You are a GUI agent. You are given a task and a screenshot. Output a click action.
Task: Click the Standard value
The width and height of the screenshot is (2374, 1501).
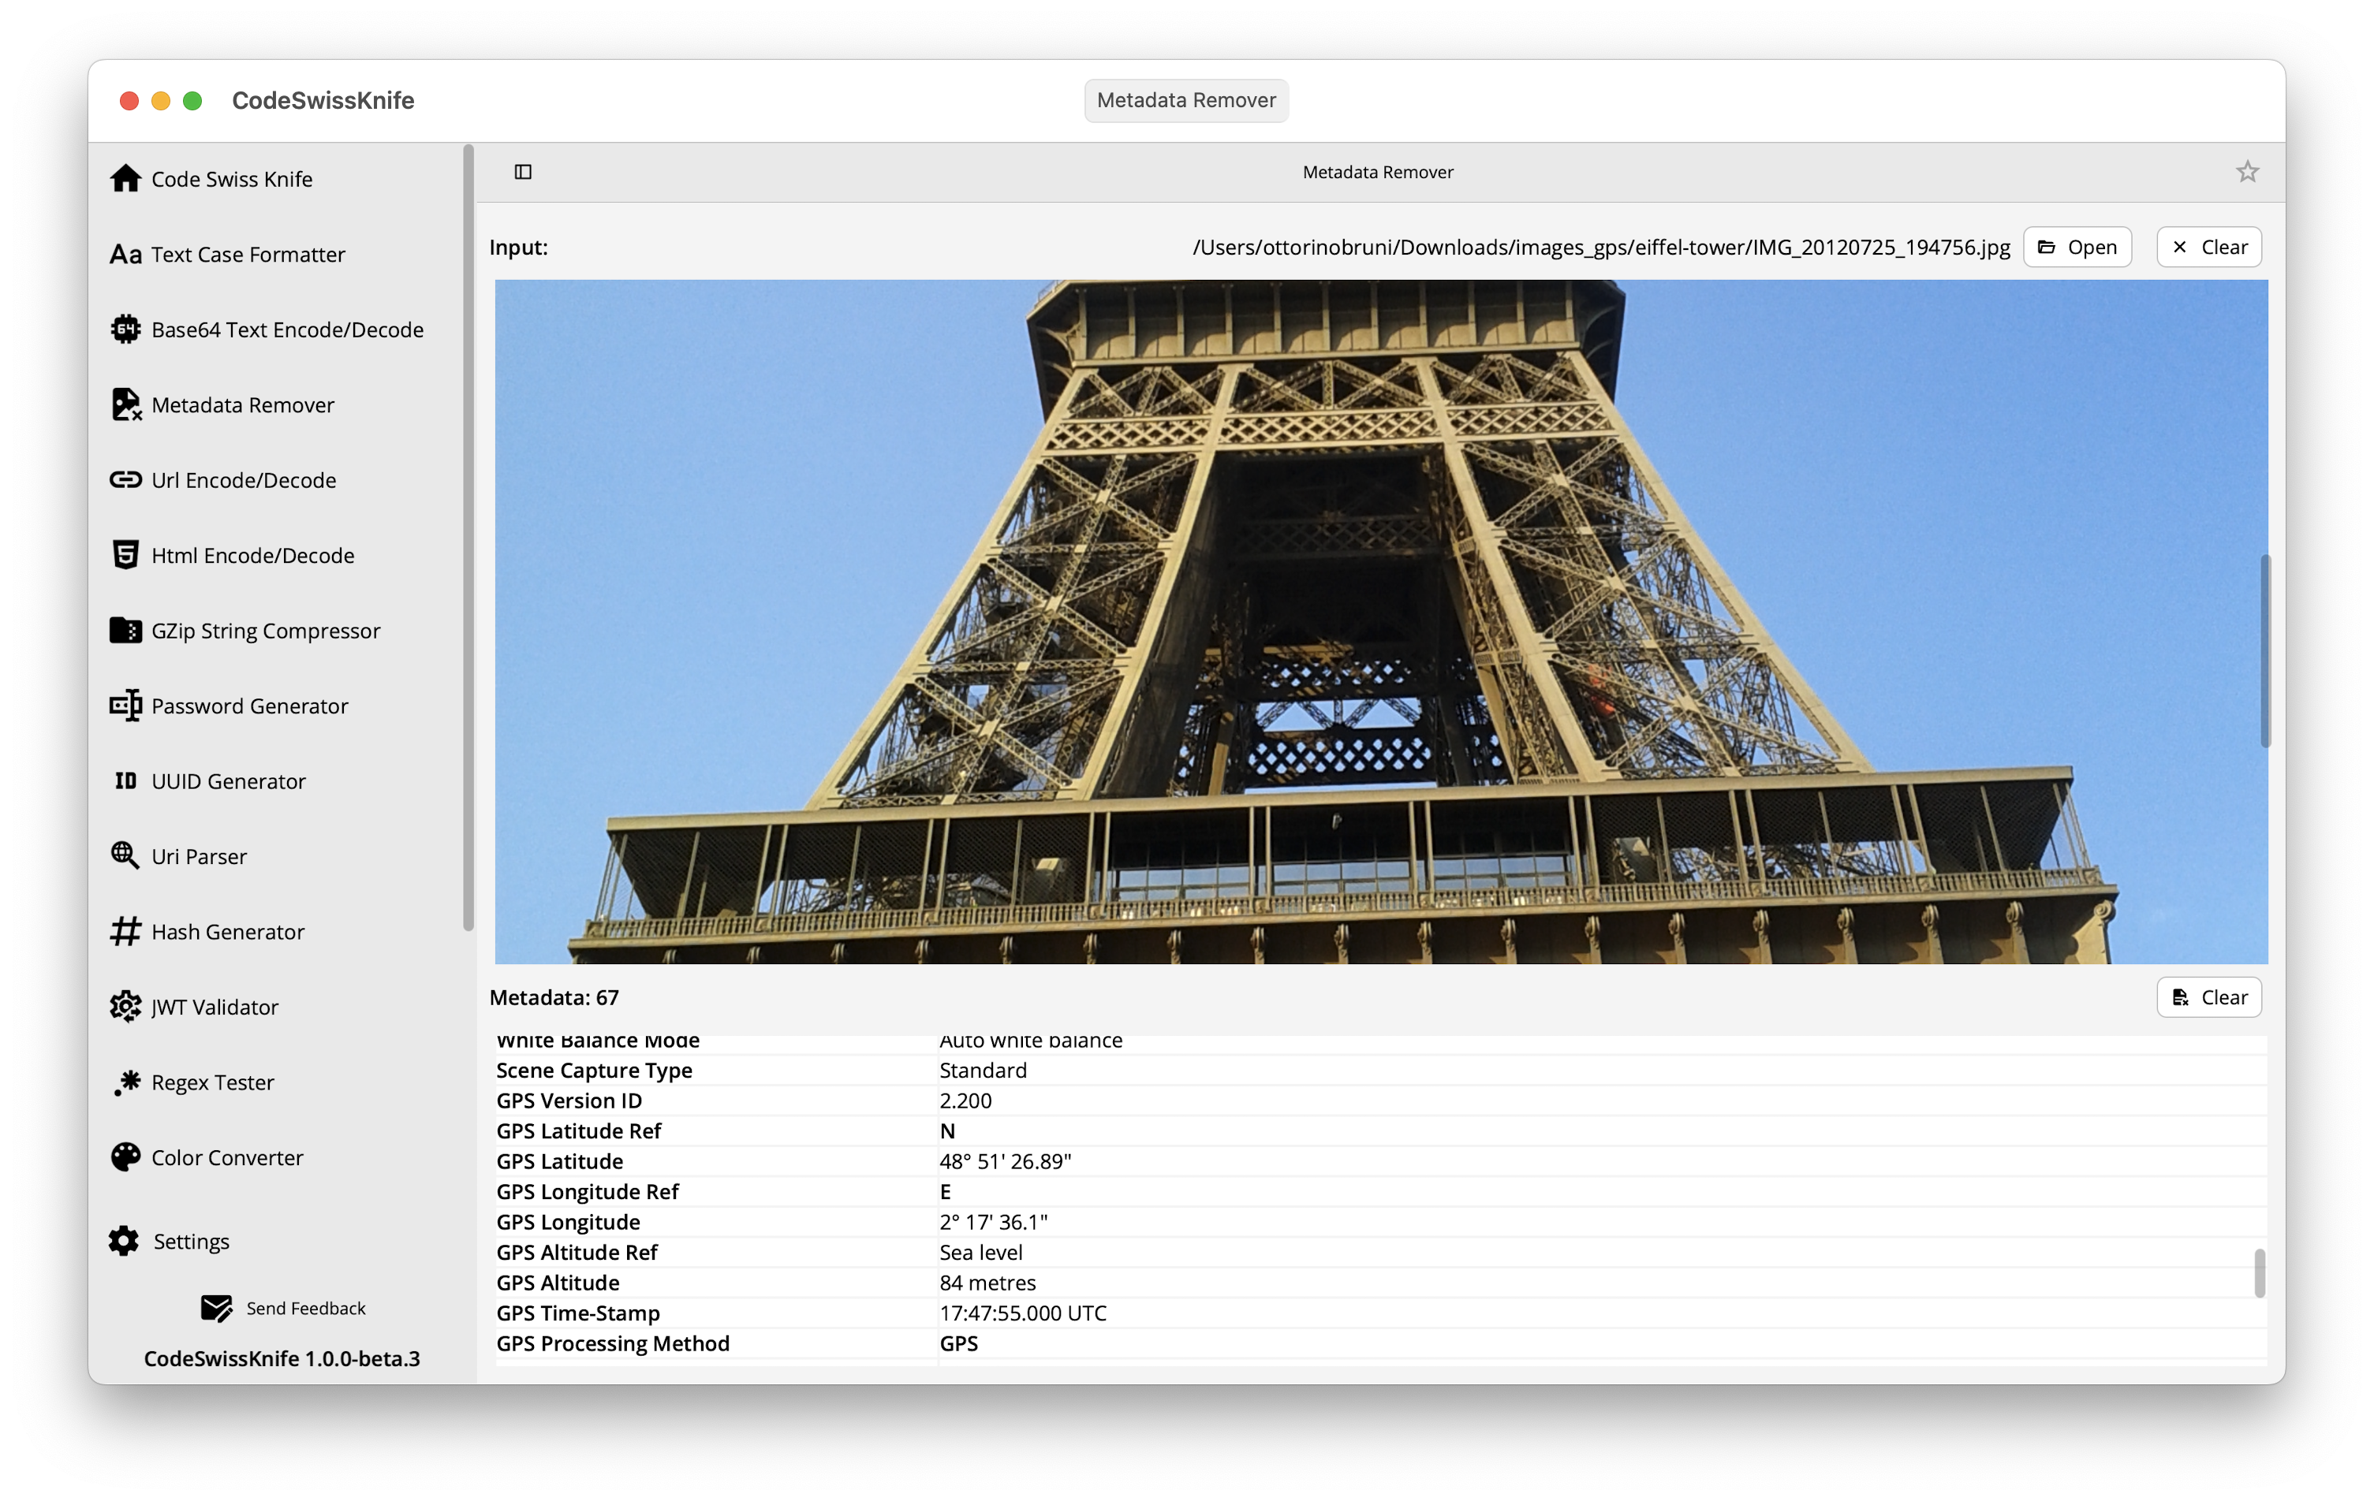[983, 1071]
